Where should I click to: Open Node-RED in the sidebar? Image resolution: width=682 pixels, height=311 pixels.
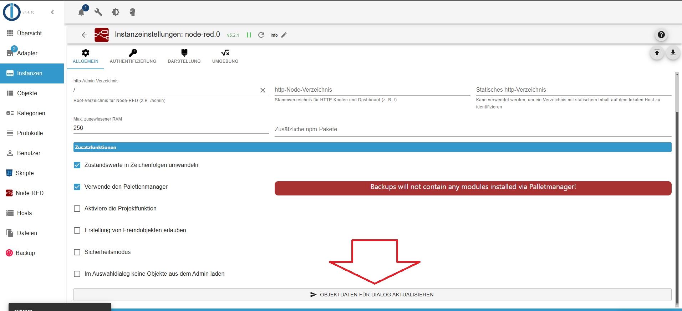tap(32, 193)
